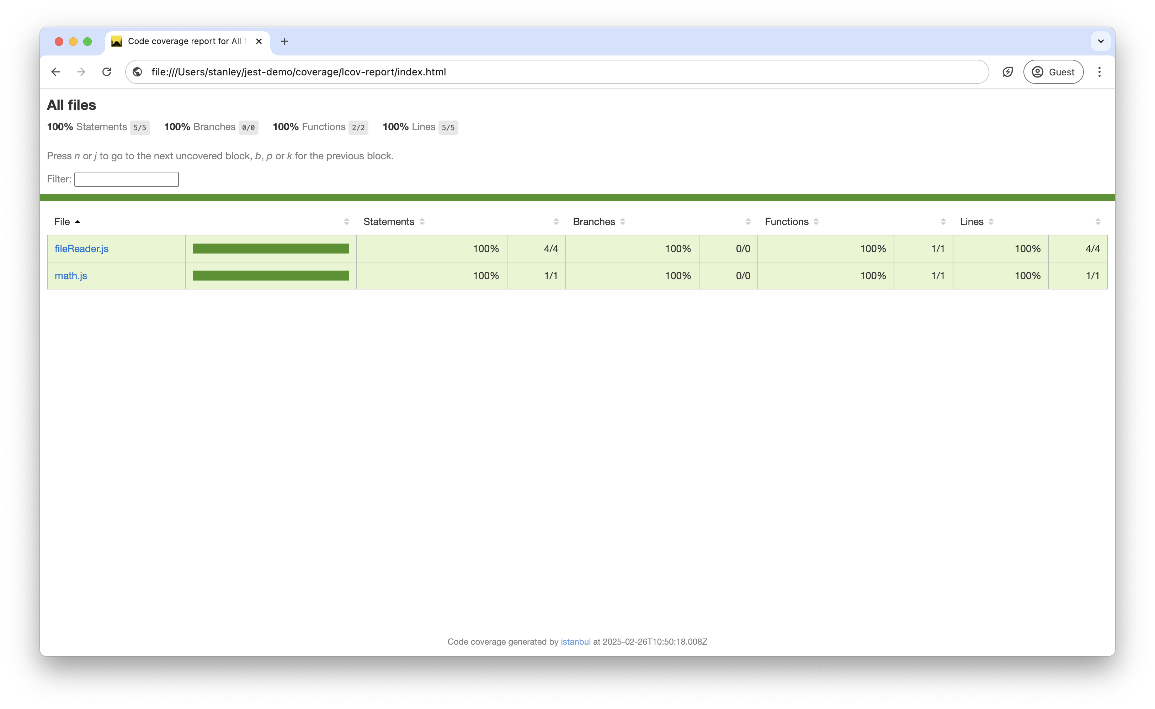1155x709 pixels.
Task: Open the performance/memory saver icon in toolbar
Action: [1007, 72]
